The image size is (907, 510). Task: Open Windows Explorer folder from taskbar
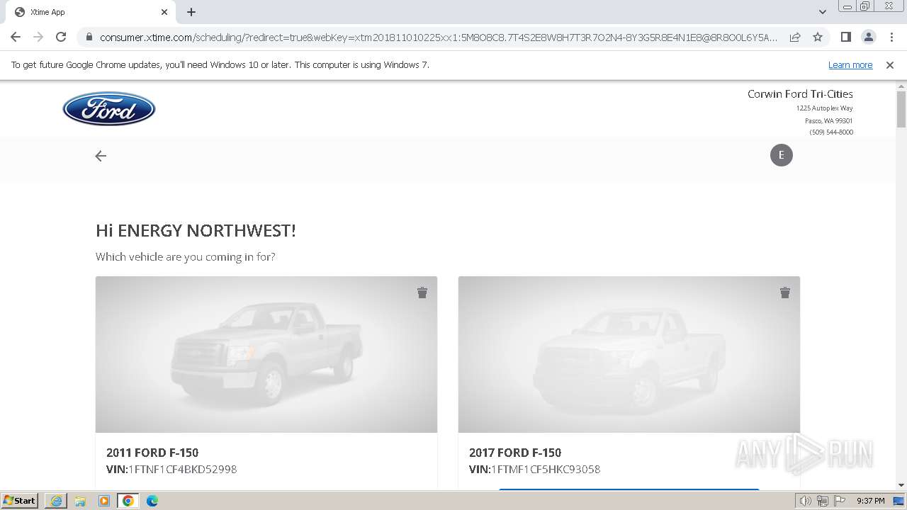click(x=80, y=501)
